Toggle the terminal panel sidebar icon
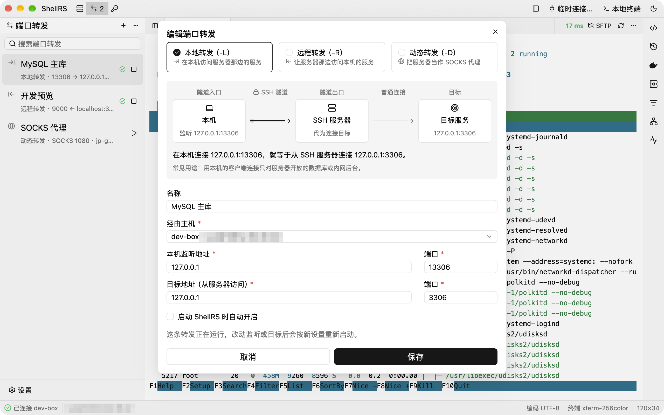The width and height of the screenshot is (664, 415). pos(155,26)
